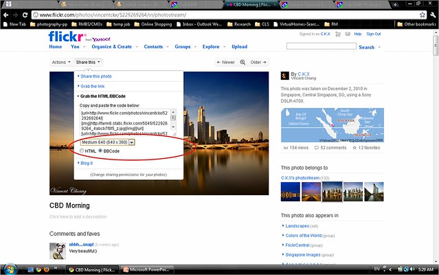Go back with the browser back arrow
This screenshot has height=275, width=439.
pyautogui.click(x=6, y=15)
